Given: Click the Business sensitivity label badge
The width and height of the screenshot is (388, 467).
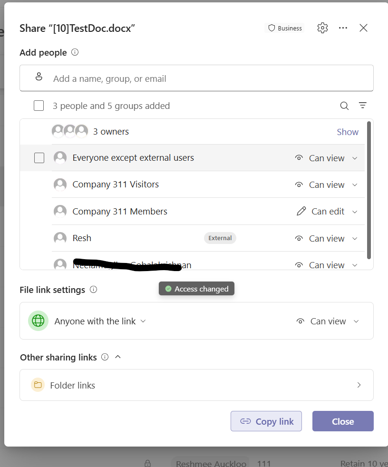Looking at the screenshot, I should pyautogui.click(x=285, y=28).
